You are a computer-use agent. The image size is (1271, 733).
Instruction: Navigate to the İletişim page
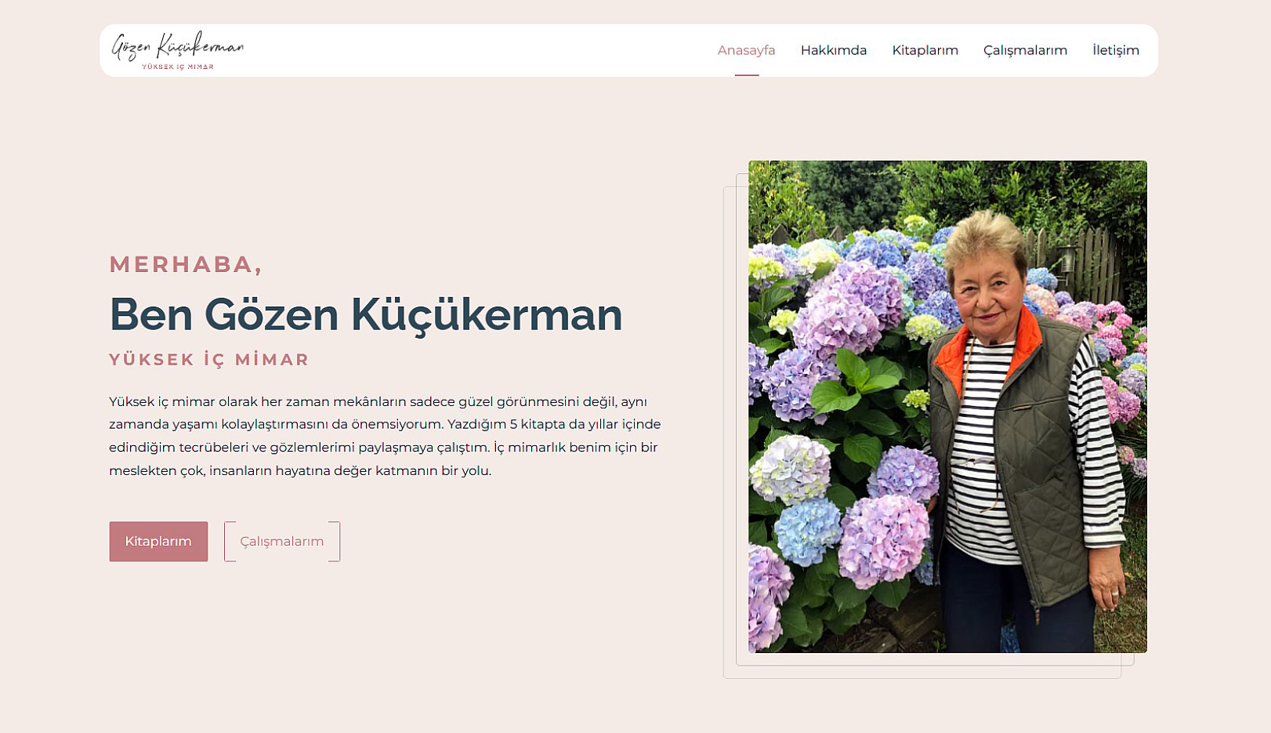click(1115, 50)
